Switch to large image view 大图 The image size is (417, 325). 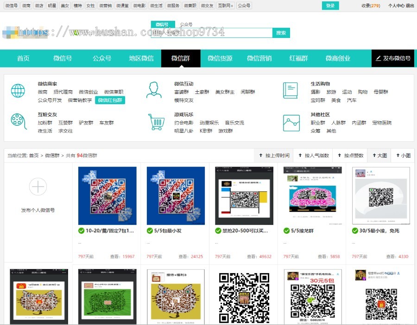(x=379, y=156)
